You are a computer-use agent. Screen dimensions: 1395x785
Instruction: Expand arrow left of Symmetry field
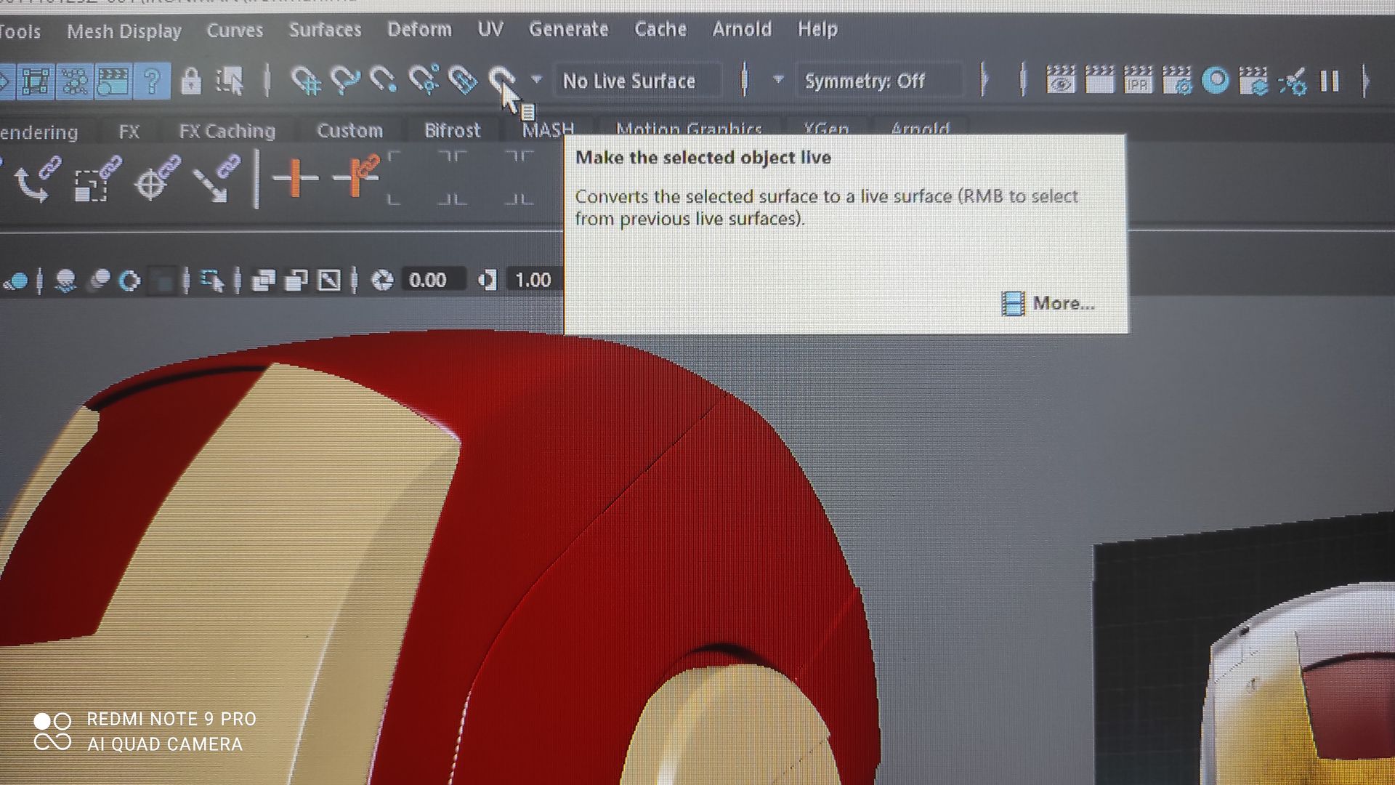[778, 79]
